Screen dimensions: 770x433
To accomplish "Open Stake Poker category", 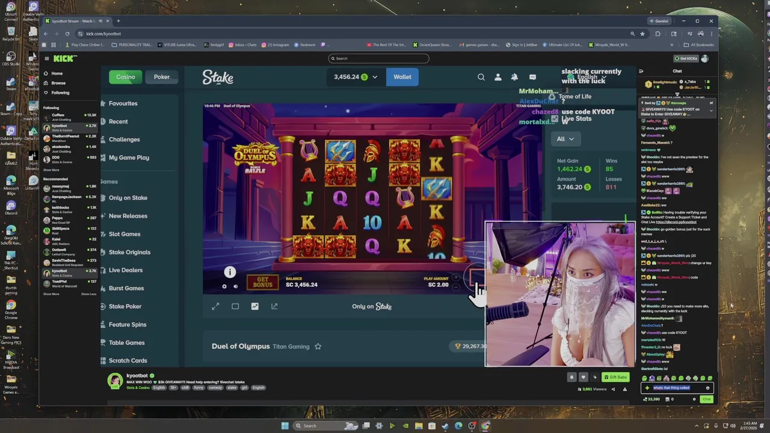I will click(125, 306).
